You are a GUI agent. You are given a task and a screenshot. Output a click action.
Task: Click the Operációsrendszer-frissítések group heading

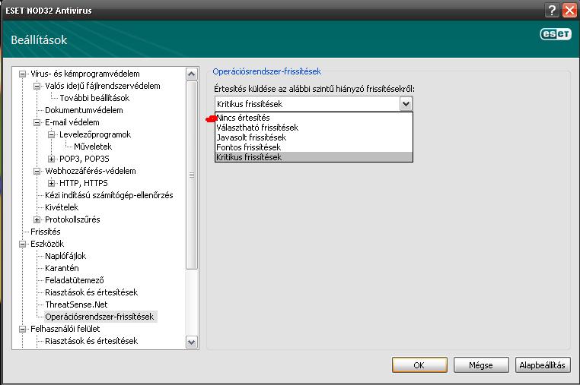point(266,71)
